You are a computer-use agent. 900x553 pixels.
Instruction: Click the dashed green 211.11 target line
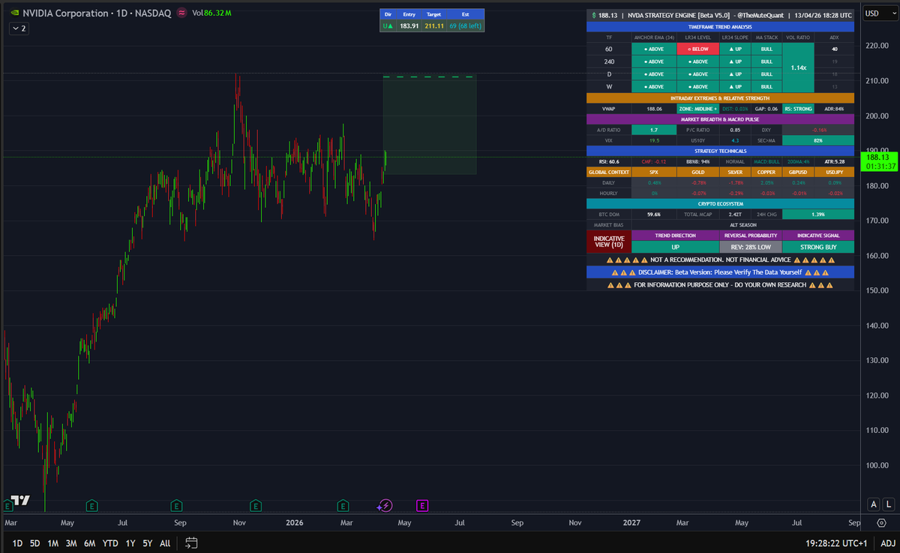pos(429,77)
